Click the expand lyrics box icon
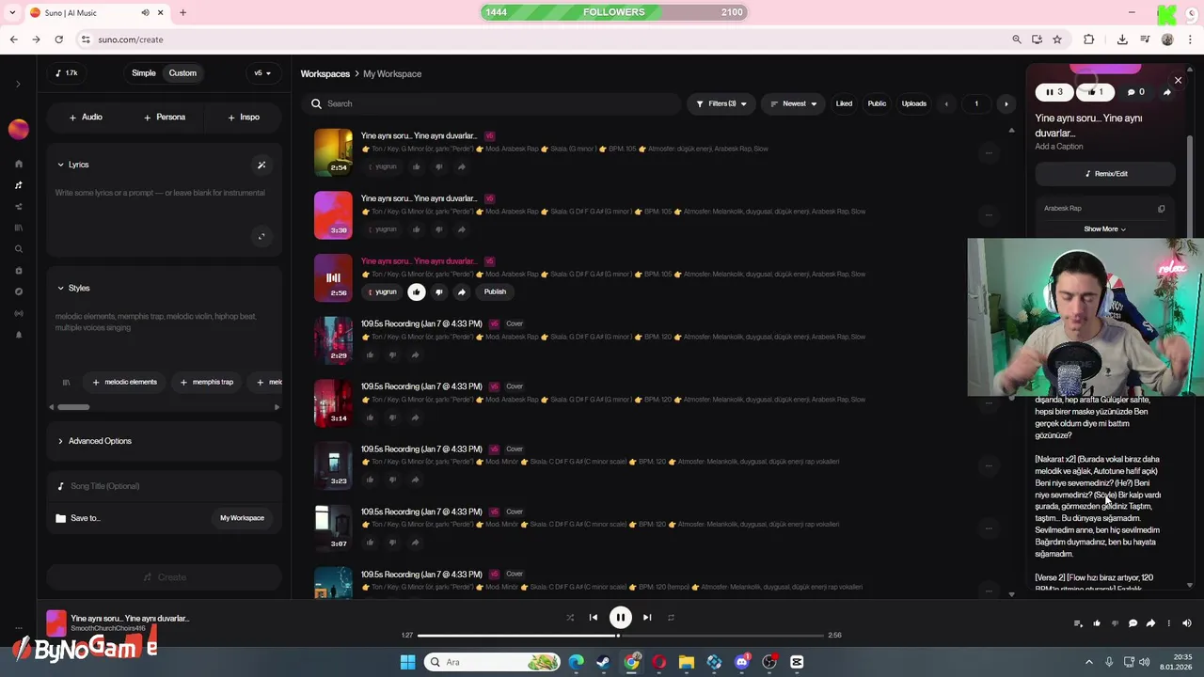The width and height of the screenshot is (1204, 677). [x=261, y=236]
